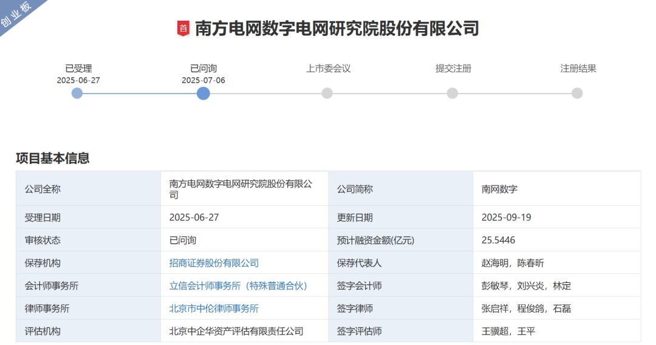This screenshot has width=656, height=345.
Task: Click the 提交注册 timeline dot
Action: pos(453,94)
